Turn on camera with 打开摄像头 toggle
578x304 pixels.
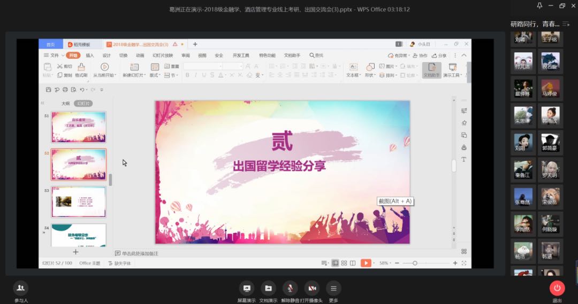click(312, 288)
